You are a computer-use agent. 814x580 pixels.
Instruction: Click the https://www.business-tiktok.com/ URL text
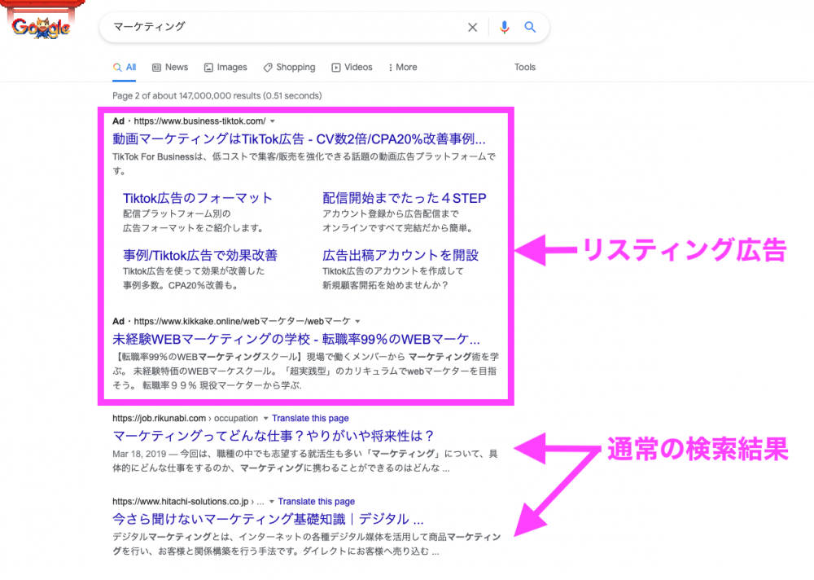pyautogui.click(x=200, y=121)
